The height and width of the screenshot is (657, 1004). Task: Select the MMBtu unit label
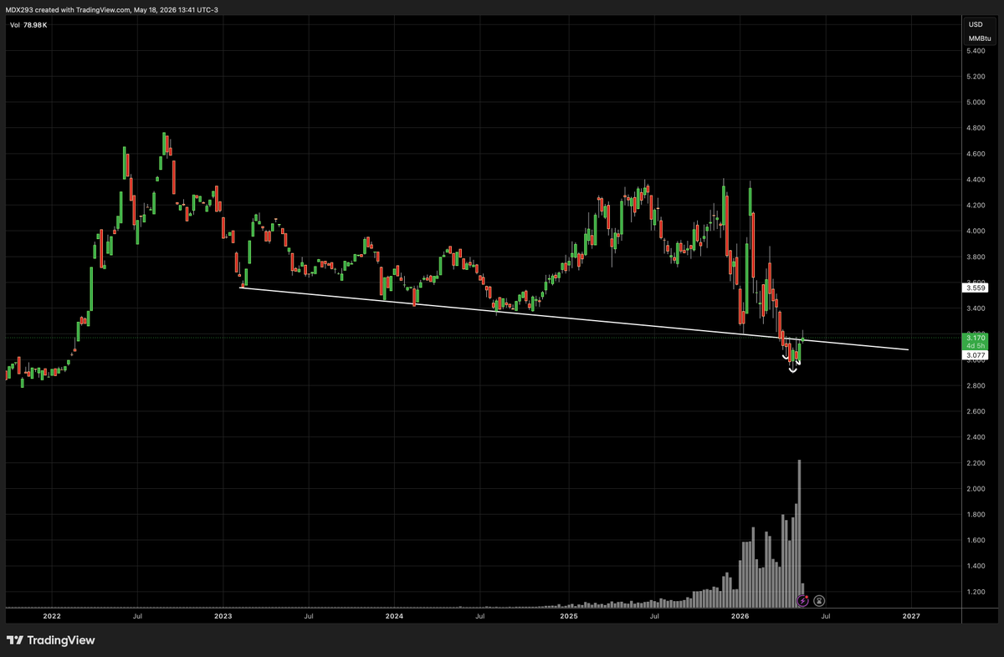coord(979,38)
